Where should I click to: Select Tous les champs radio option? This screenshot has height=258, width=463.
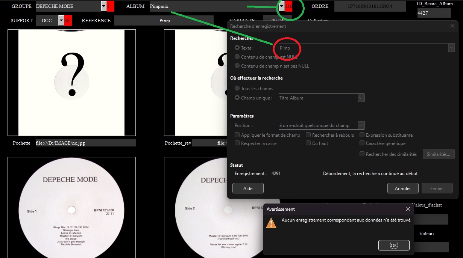click(237, 88)
